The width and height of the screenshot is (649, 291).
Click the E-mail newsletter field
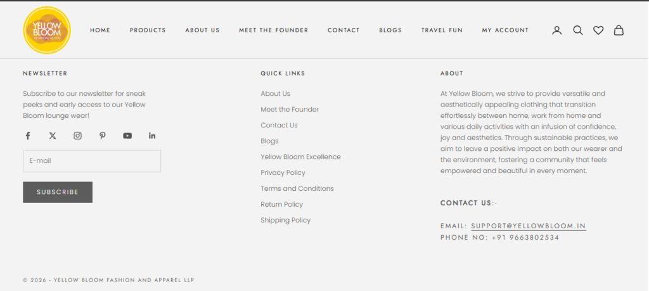coord(92,161)
